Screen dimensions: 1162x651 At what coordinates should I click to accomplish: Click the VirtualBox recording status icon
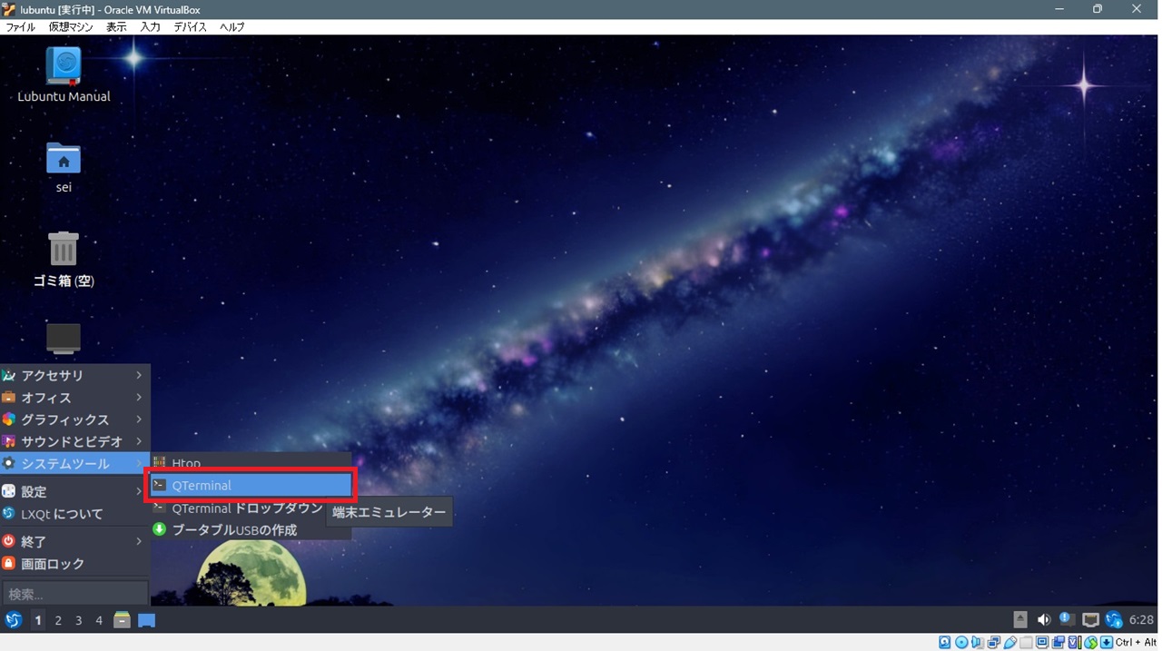click(x=1059, y=643)
